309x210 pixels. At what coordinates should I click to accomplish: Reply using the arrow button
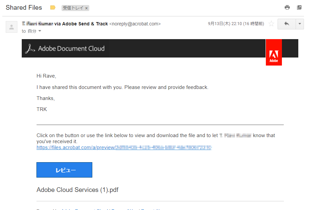(x=286, y=24)
